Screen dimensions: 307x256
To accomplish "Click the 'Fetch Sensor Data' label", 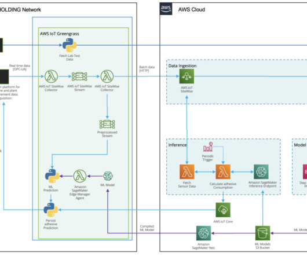I will (187, 184).
